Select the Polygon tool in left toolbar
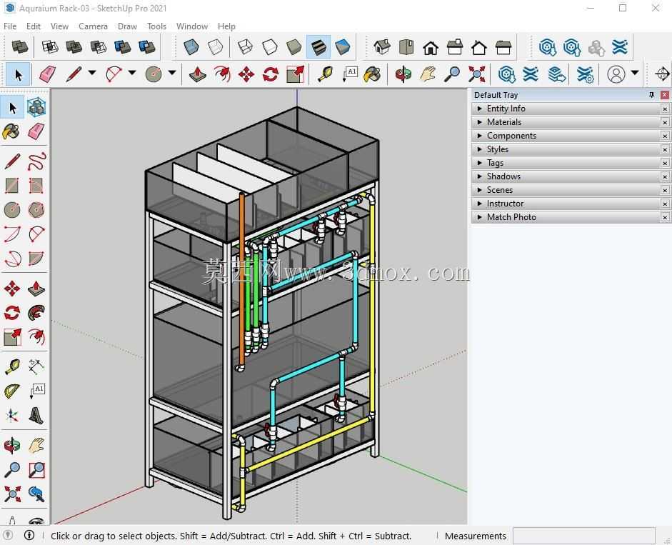 coord(36,210)
